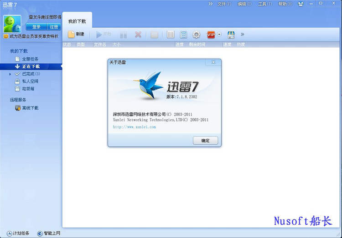Open 垃圾箱 trash in the sidebar

pos(28,89)
